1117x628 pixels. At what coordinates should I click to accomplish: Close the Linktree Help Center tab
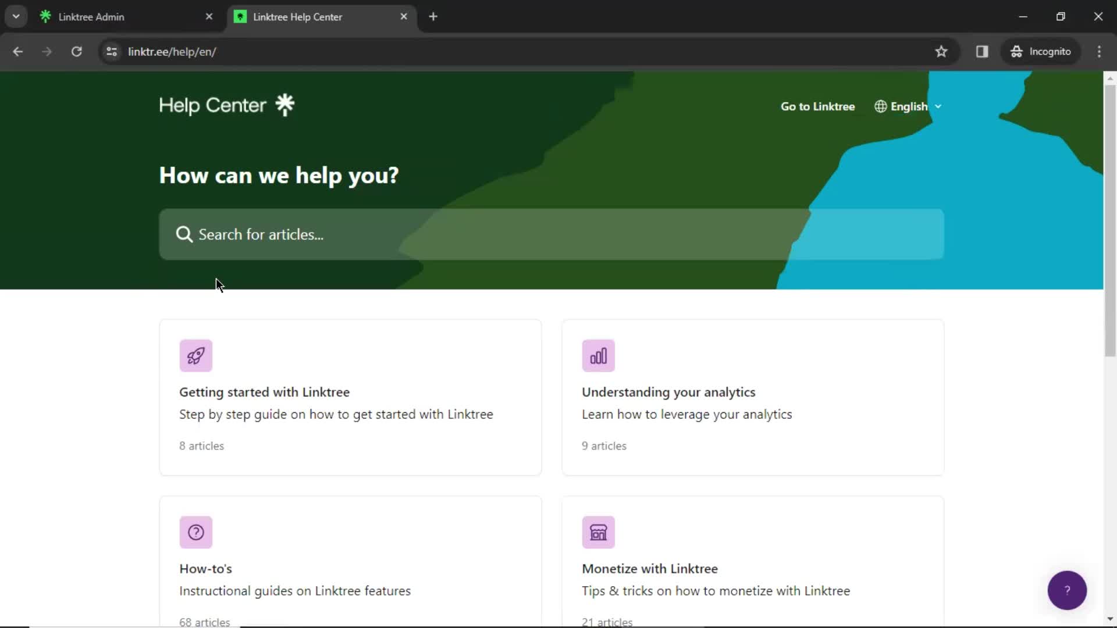tap(404, 17)
